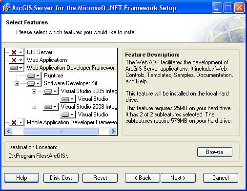Click the feature tree right scroll arrow
The width and height of the screenshot is (247, 191).
coord(113,131)
